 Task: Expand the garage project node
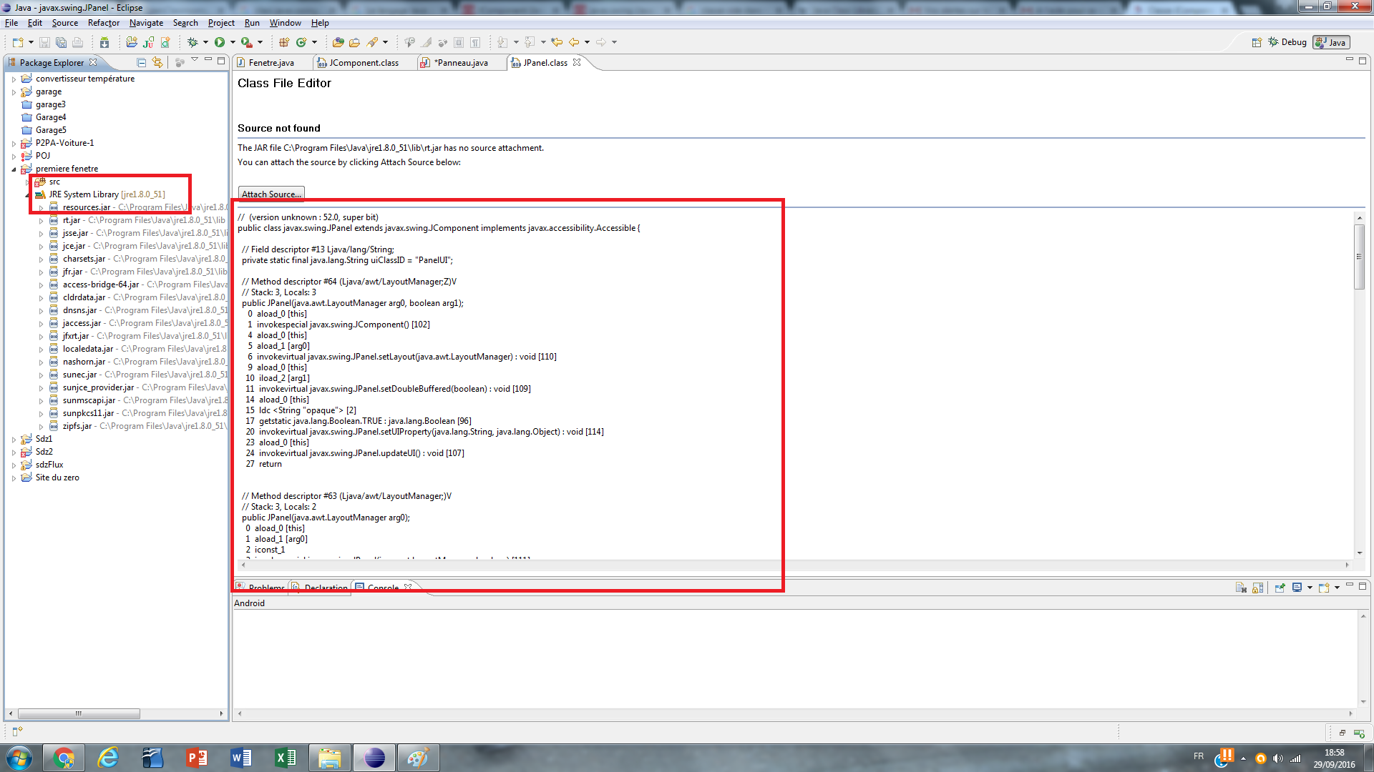click(x=14, y=92)
